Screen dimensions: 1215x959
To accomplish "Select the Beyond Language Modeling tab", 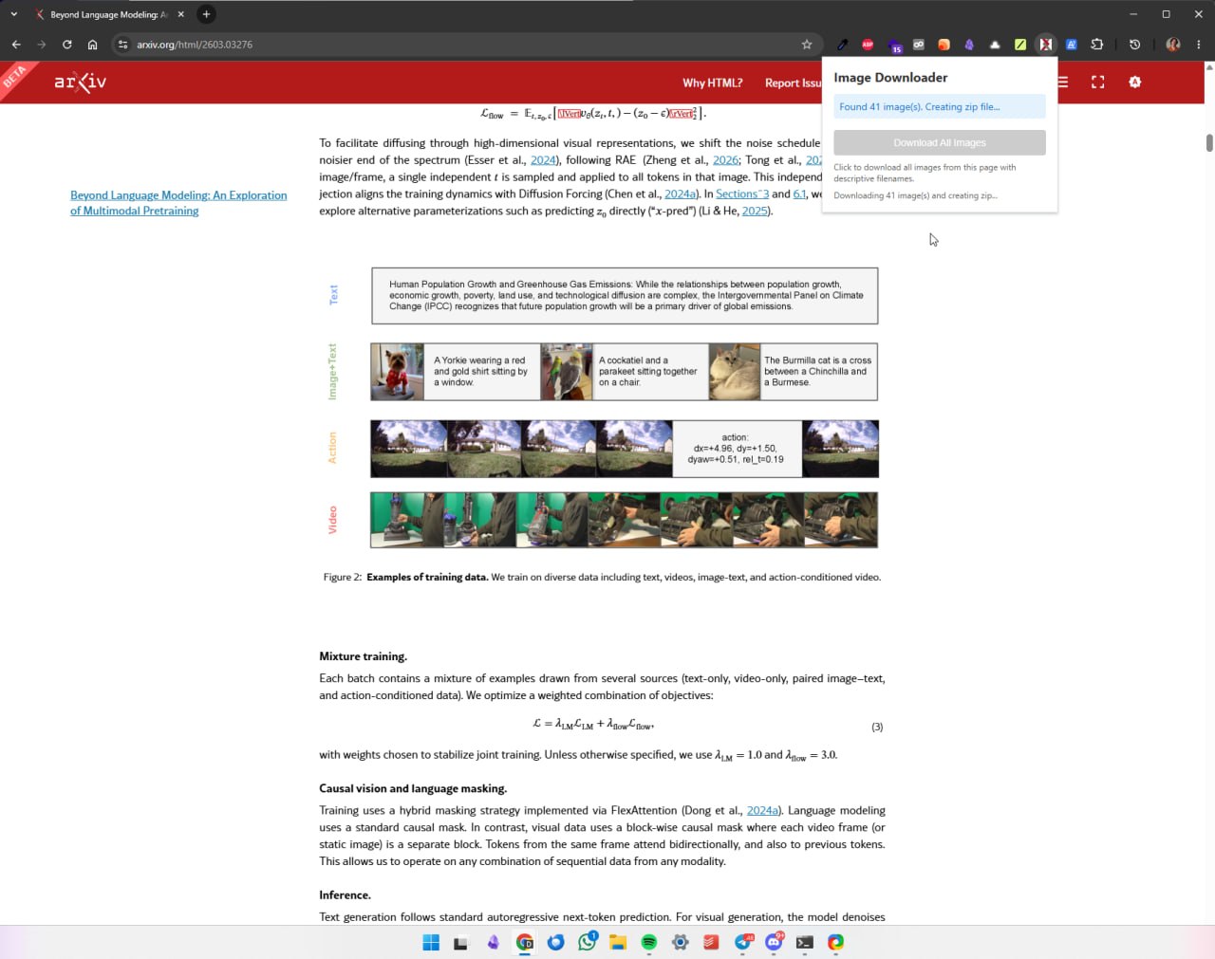I will click(x=104, y=14).
